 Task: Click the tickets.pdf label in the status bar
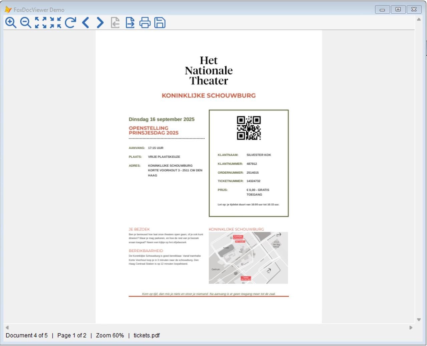click(146, 335)
